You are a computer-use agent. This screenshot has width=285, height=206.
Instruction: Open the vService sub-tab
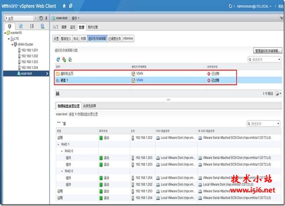[128, 38]
